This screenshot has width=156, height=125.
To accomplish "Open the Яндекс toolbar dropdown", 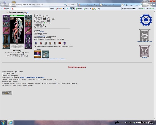I will pyautogui.click(x=10, y=9).
